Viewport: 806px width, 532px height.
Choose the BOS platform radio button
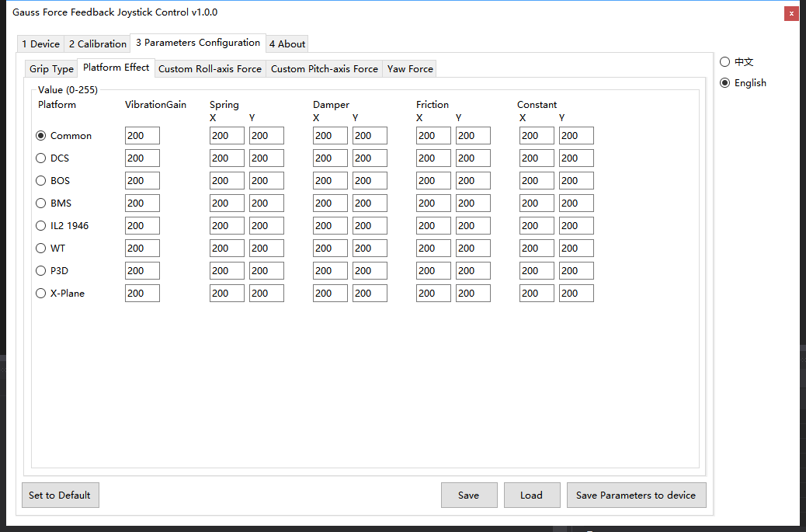[x=53, y=181]
